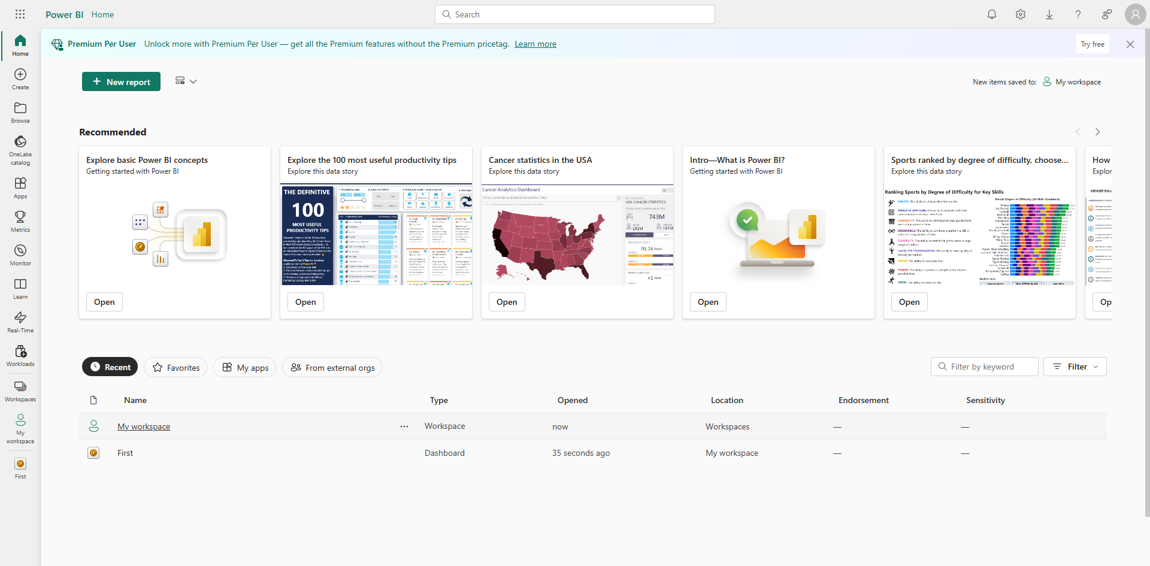Click the Premium Per User diamond icon
This screenshot has height=566, width=1150.
pos(57,44)
